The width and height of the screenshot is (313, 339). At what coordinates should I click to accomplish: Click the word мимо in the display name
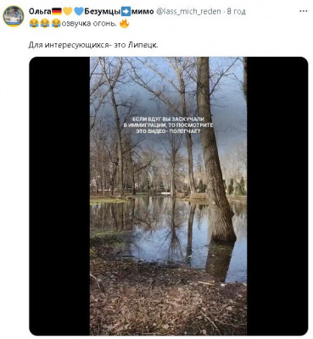tap(143, 11)
